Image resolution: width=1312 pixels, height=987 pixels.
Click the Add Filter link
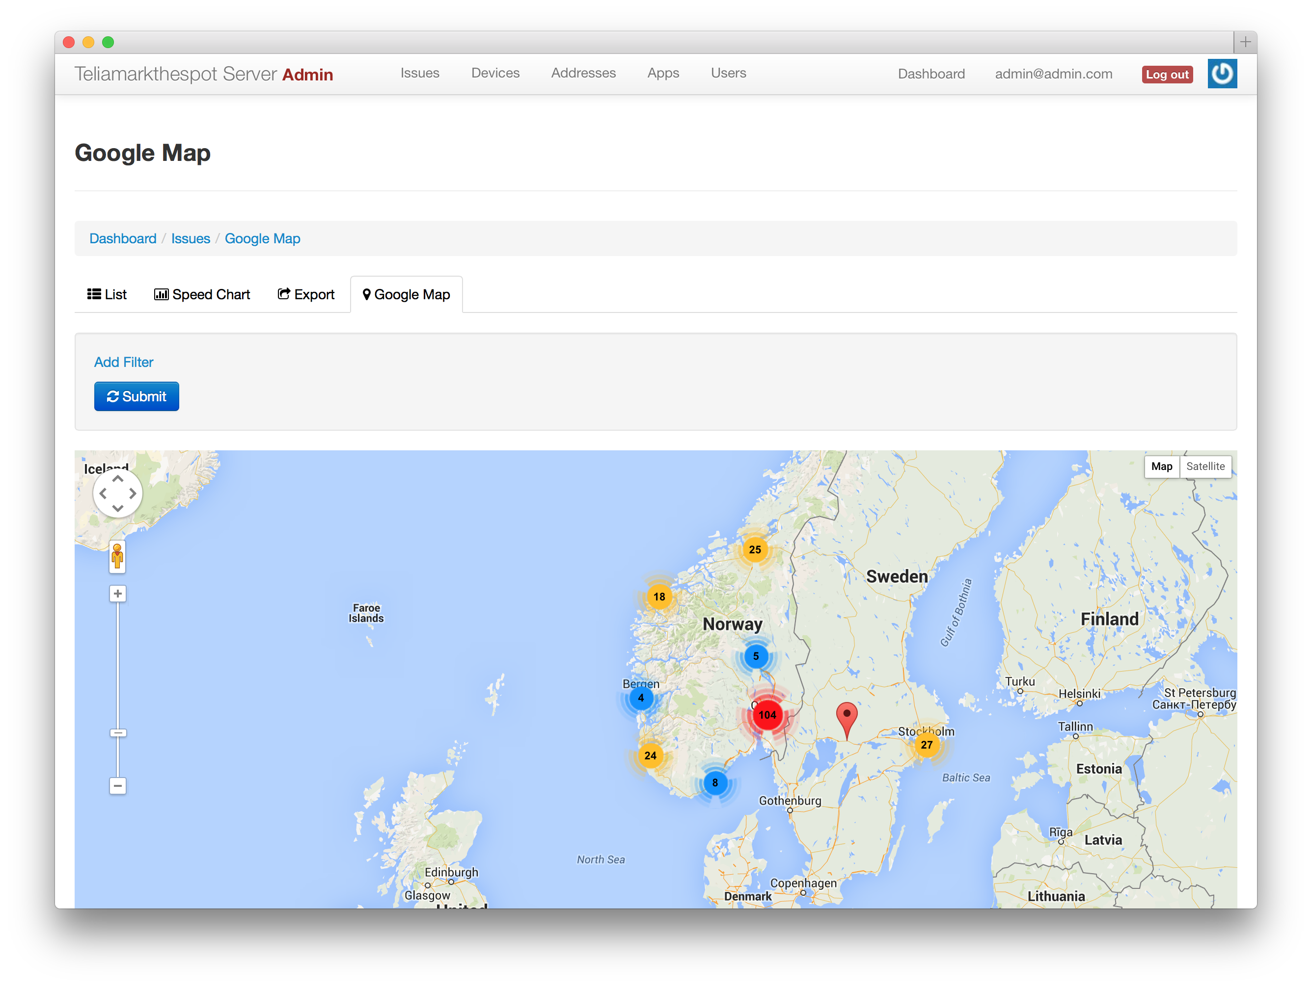coord(123,362)
